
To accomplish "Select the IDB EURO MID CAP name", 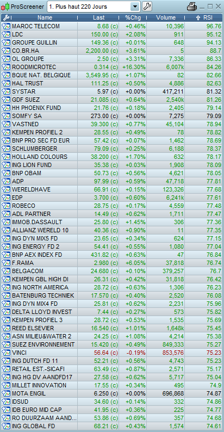I will coord(37,410).
